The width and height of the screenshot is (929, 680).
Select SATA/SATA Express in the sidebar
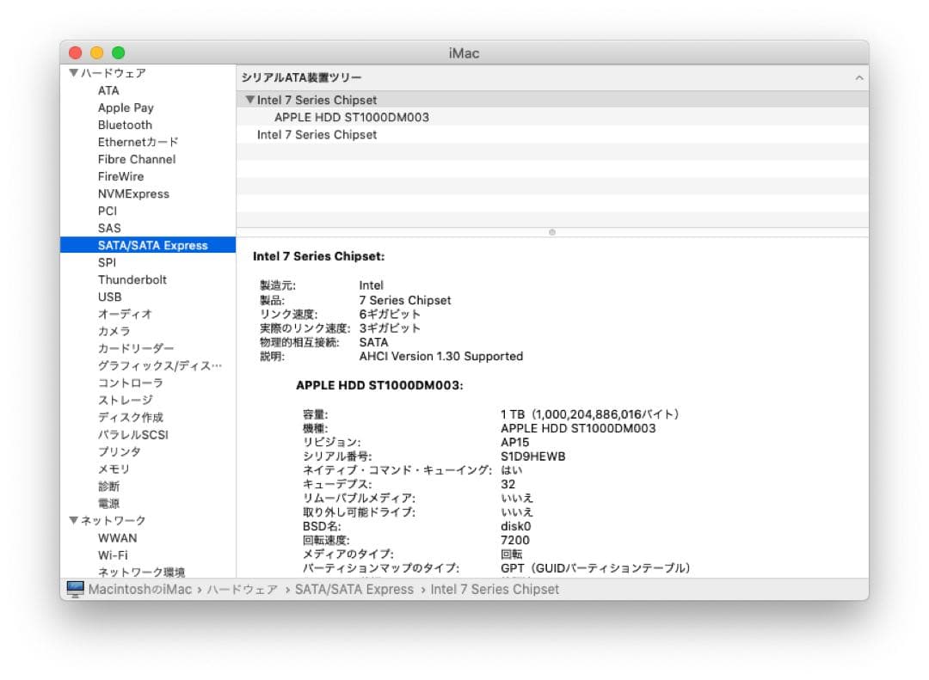[x=148, y=245]
